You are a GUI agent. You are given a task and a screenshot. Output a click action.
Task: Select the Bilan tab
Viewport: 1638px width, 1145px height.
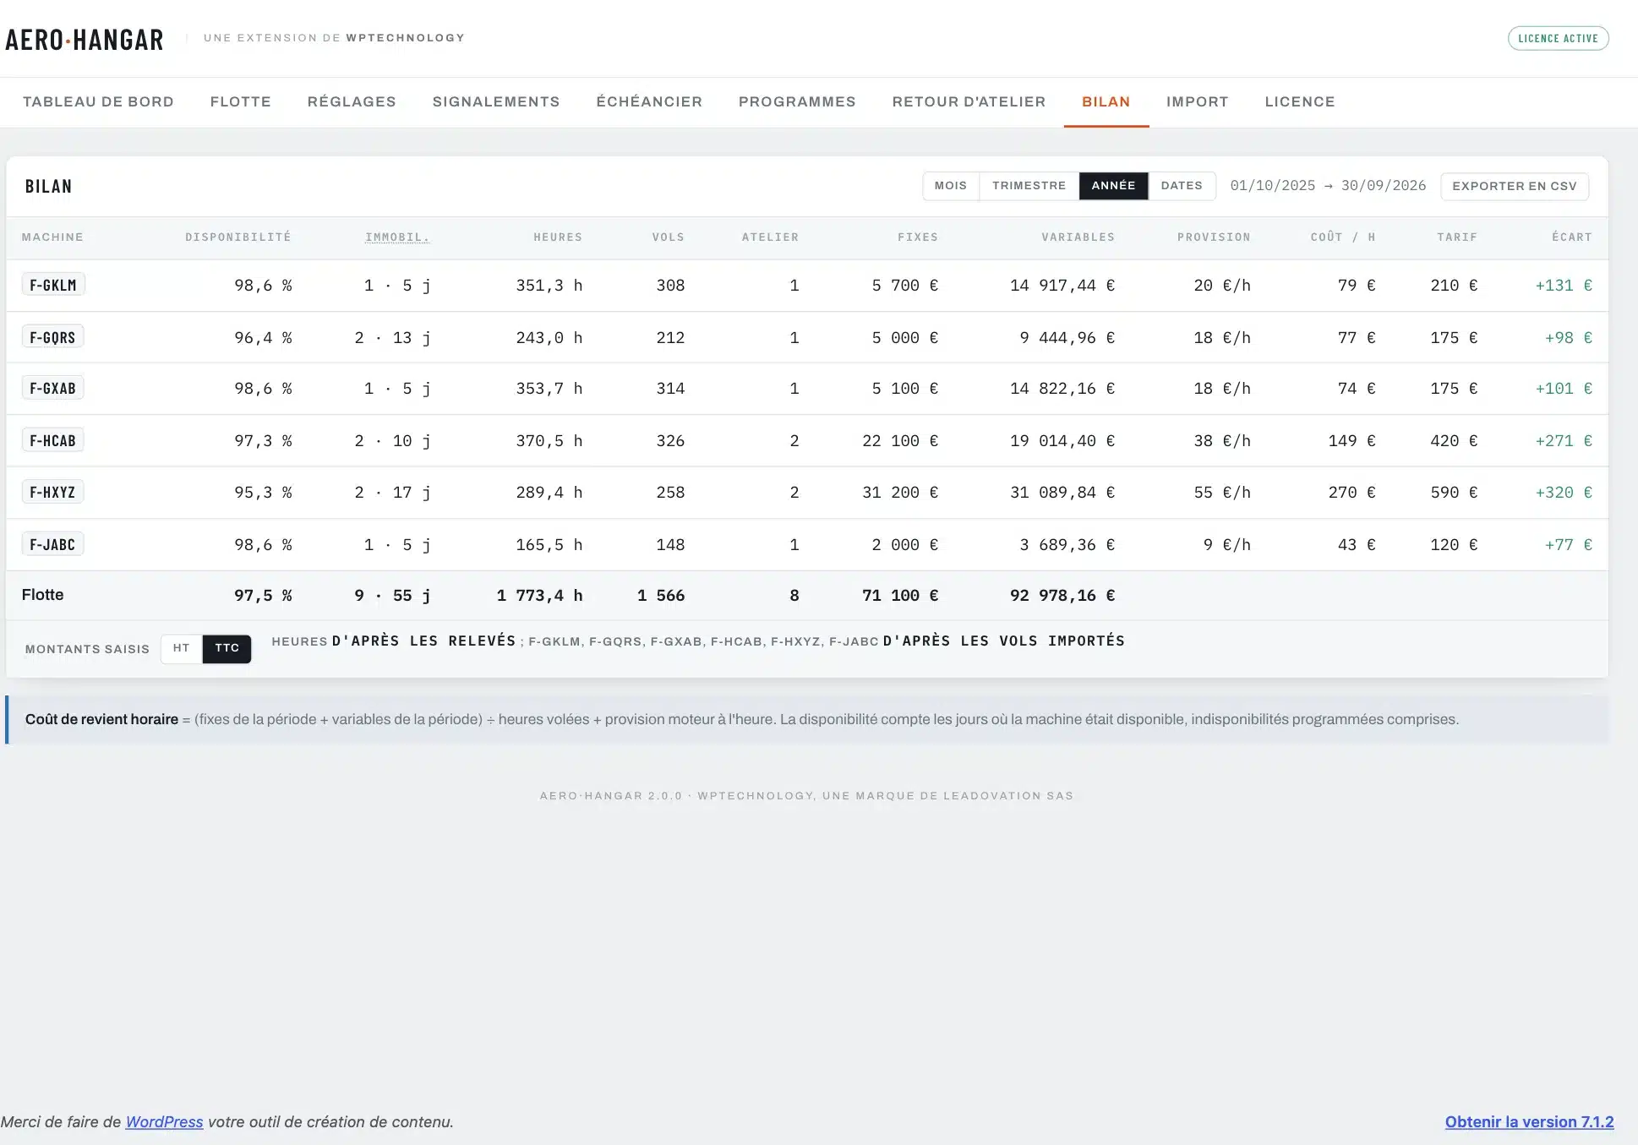click(x=1106, y=101)
